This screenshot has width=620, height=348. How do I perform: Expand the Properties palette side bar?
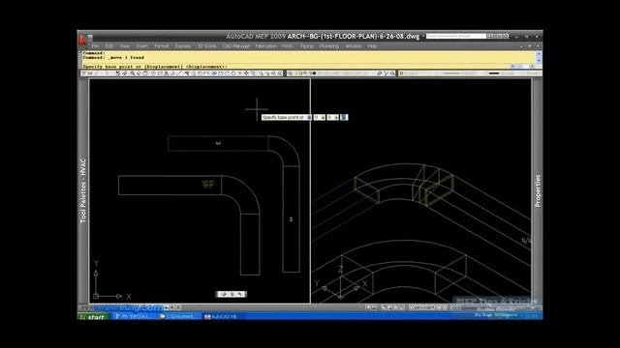pyautogui.click(x=538, y=191)
